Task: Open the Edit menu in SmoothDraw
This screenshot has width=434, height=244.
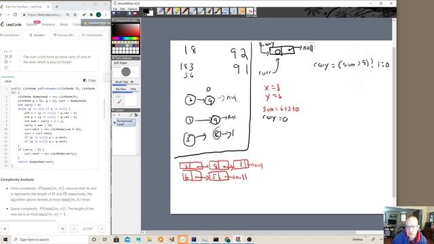Action: 122,9
